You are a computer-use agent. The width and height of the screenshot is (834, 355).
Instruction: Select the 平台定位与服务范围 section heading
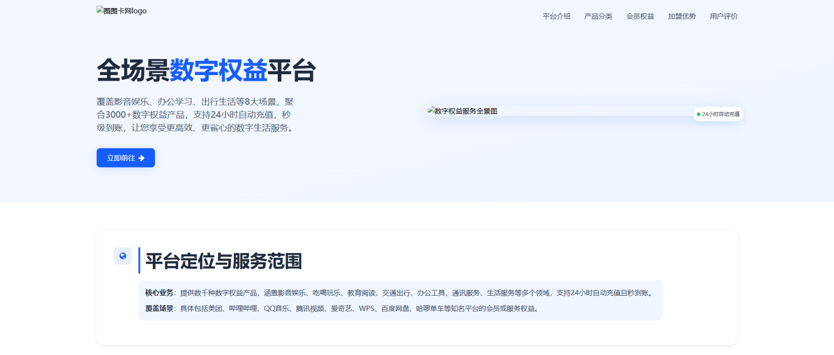(x=224, y=261)
